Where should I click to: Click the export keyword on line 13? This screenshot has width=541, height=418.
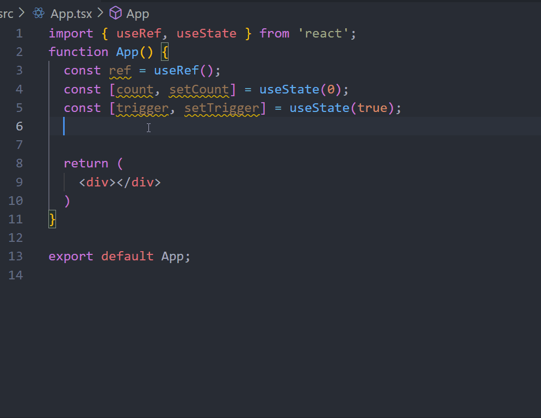(x=71, y=256)
